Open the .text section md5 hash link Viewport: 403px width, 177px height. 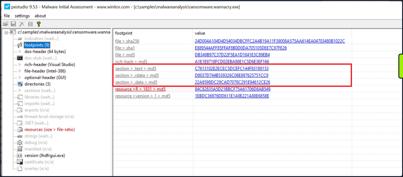[231, 68]
